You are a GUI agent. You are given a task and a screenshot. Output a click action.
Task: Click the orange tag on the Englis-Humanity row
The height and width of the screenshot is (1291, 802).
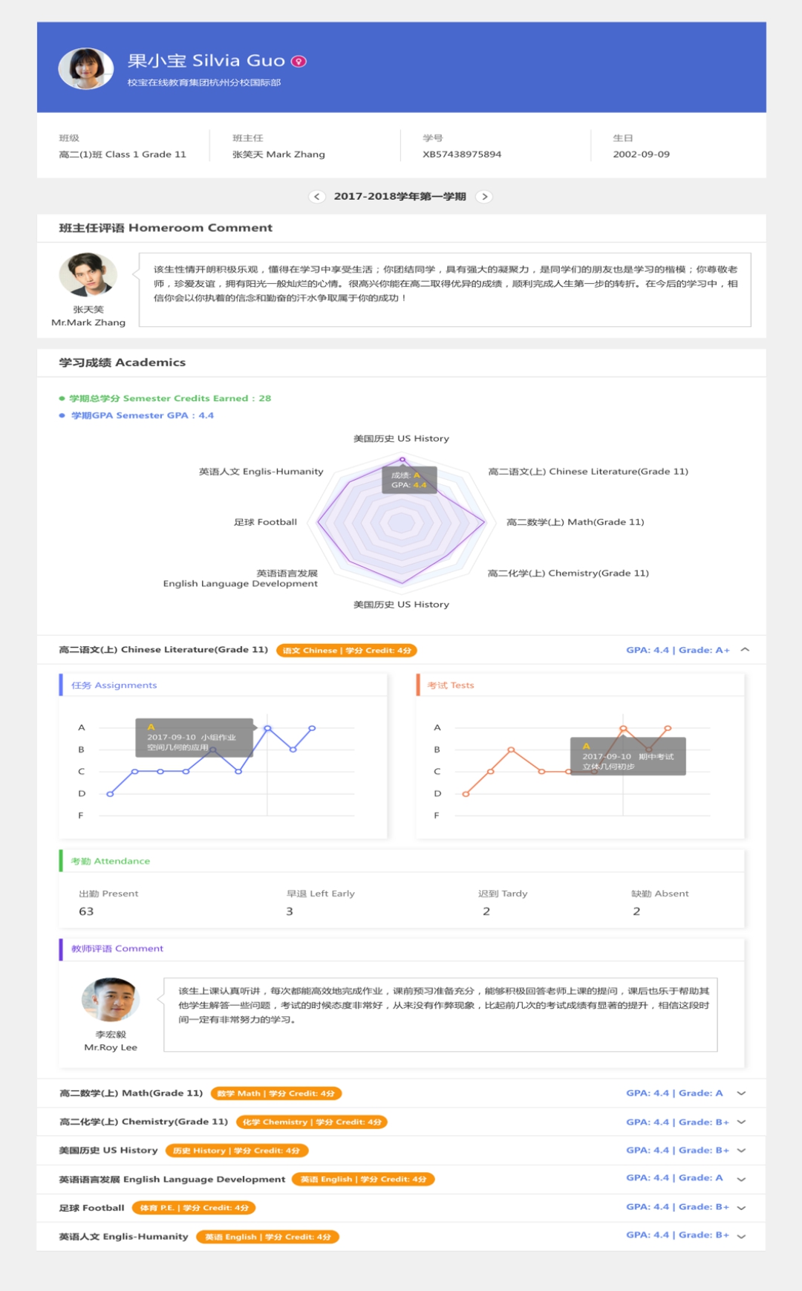[268, 1237]
